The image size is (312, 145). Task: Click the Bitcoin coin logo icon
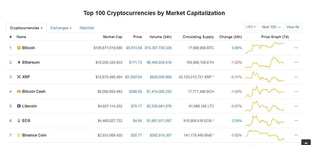(19, 48)
